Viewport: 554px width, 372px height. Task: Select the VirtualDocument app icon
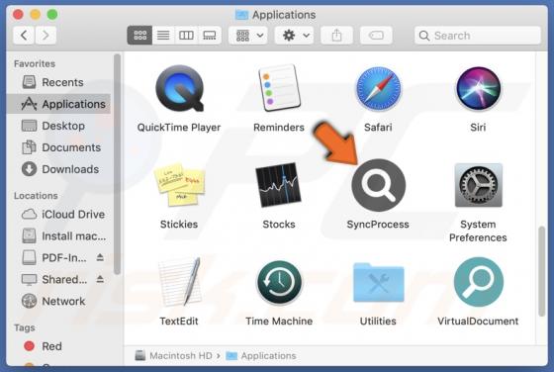tap(478, 282)
